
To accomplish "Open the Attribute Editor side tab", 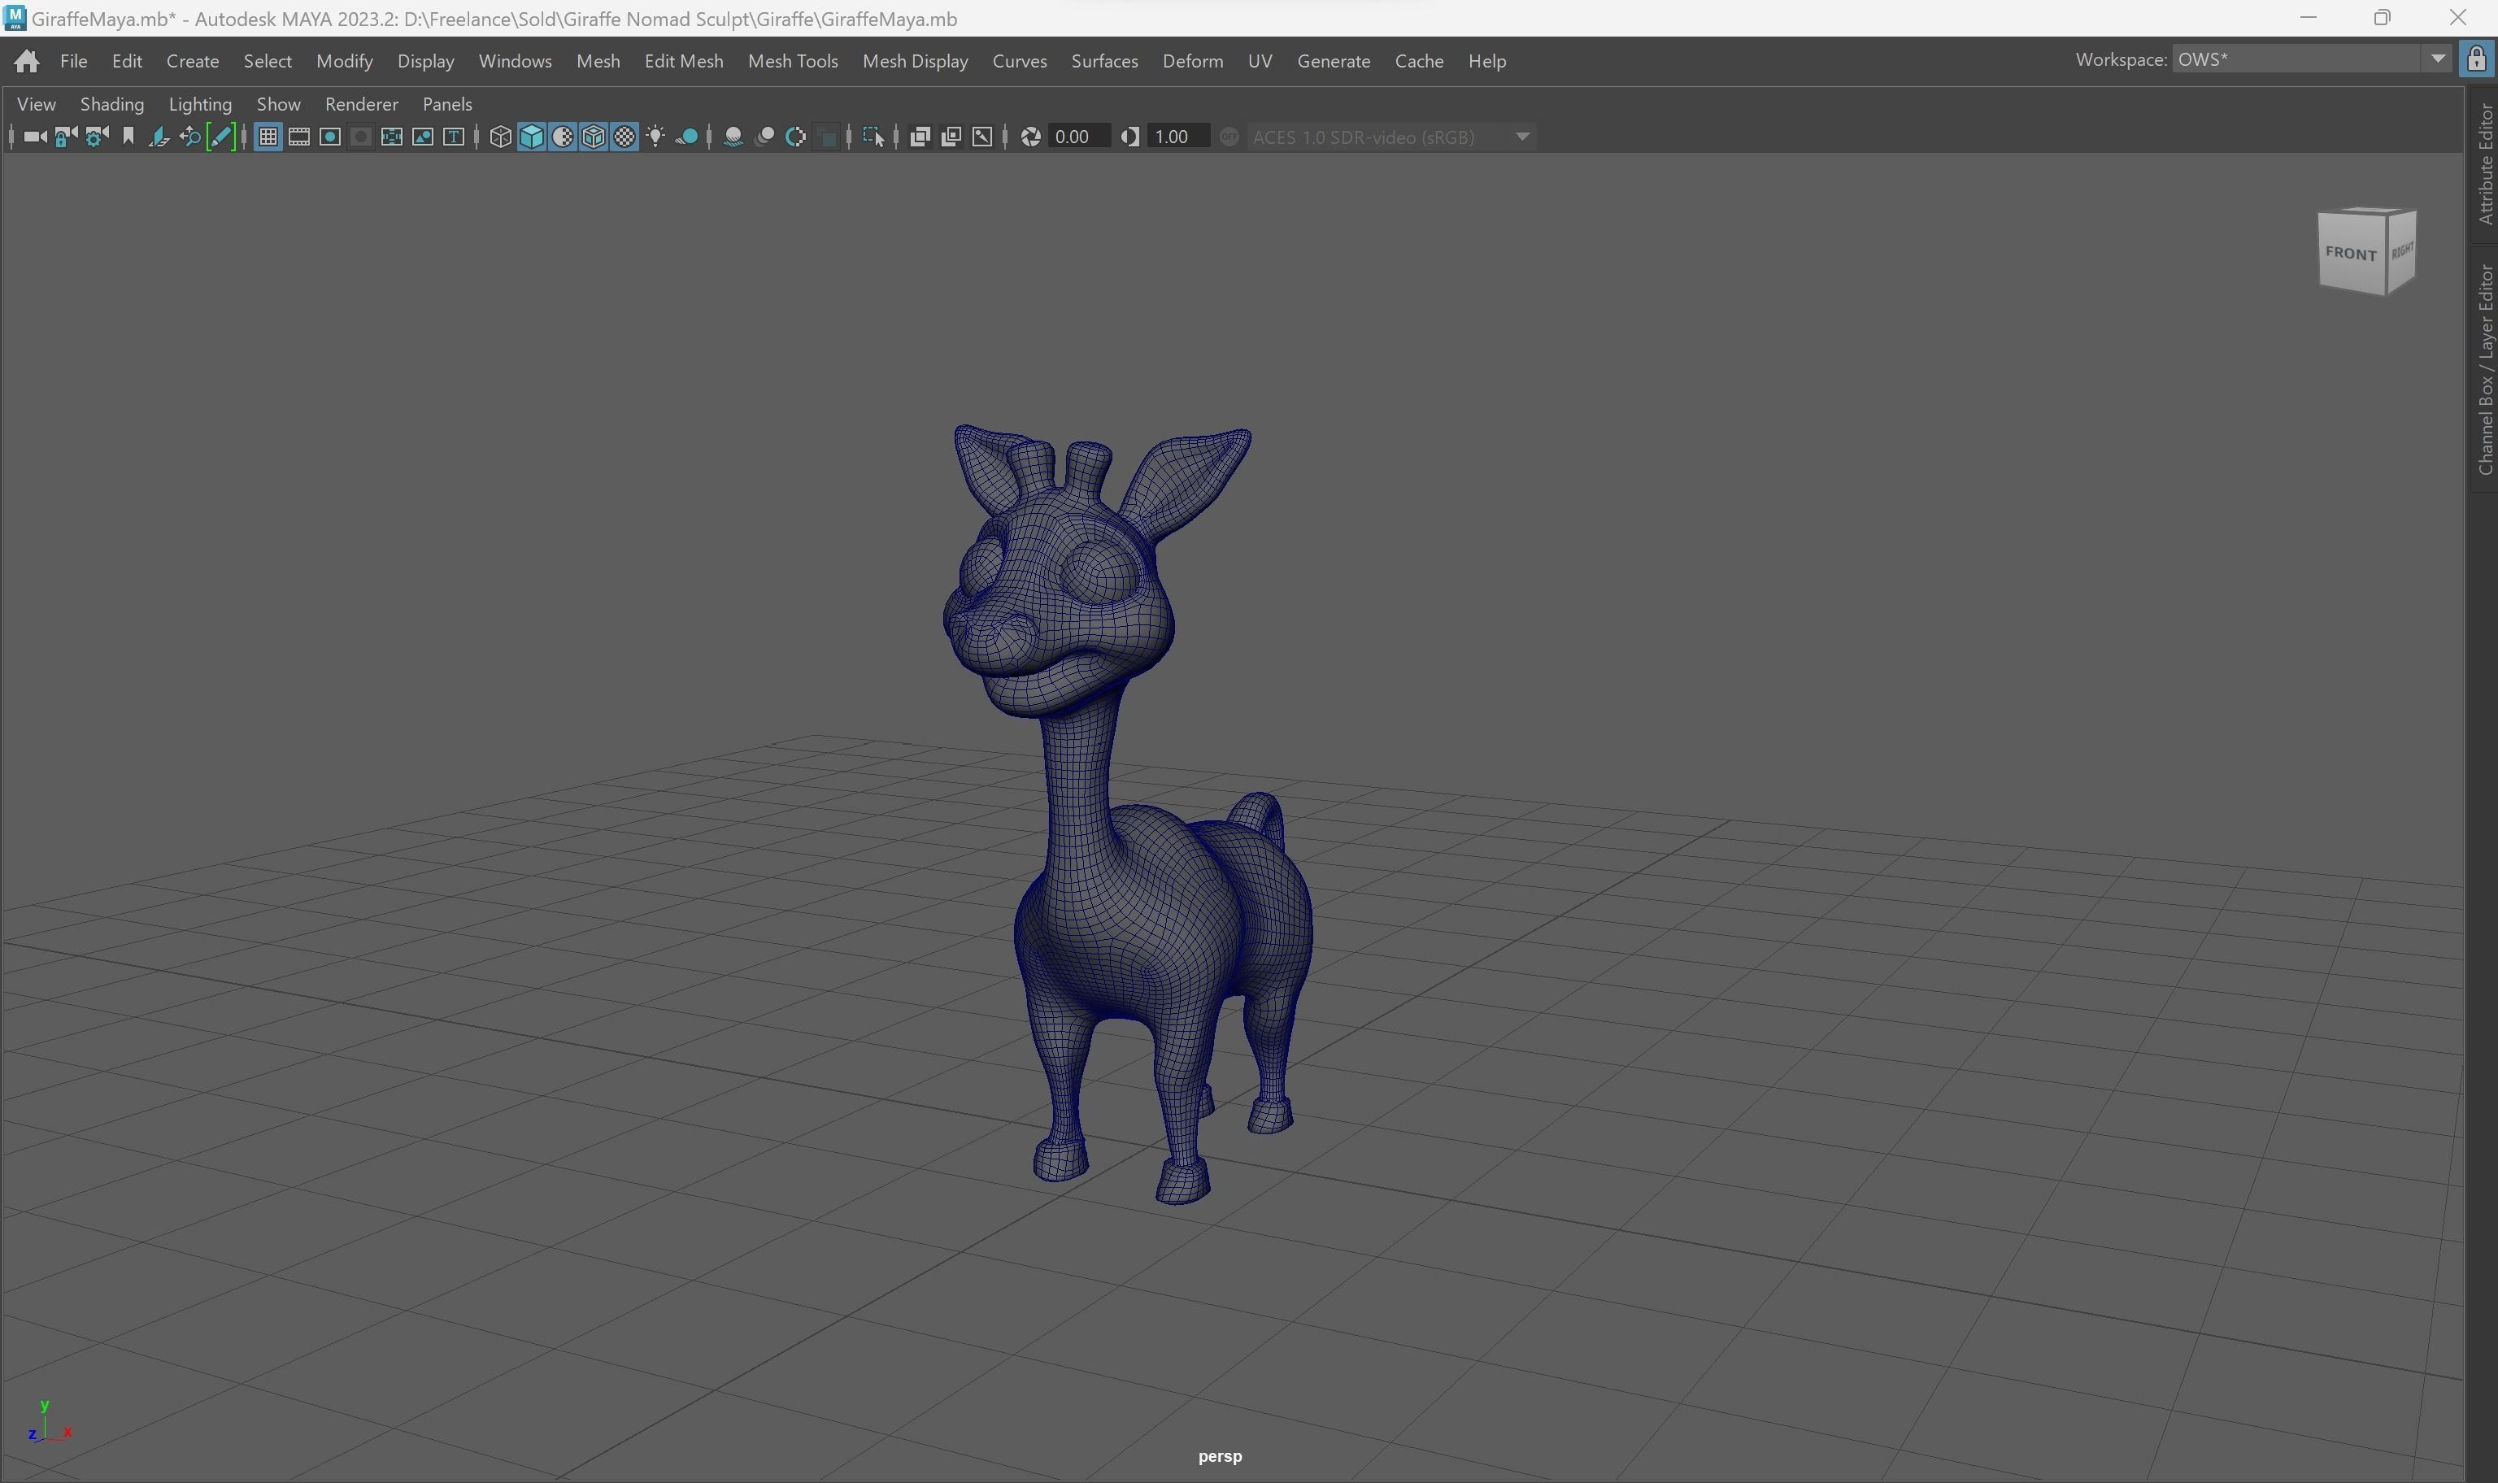I will pos(2485,164).
